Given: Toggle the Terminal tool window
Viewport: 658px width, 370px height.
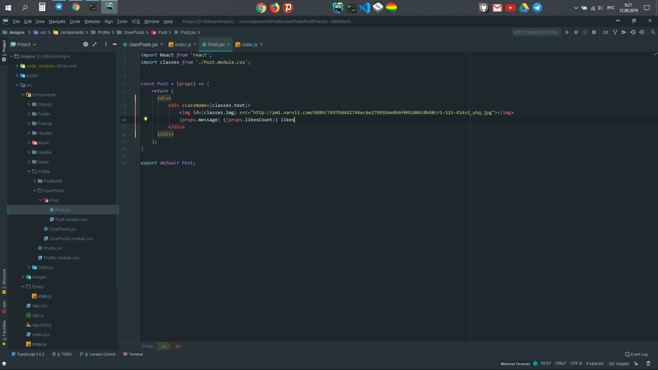Looking at the screenshot, I should pyautogui.click(x=133, y=354).
